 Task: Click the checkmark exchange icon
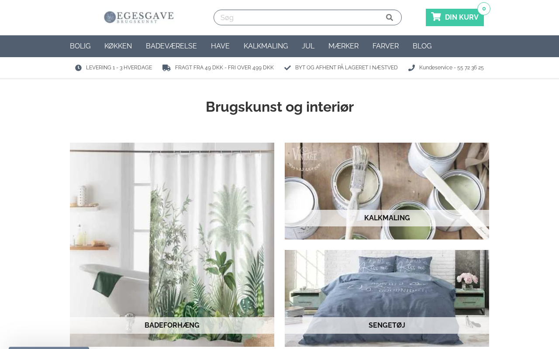(x=287, y=68)
